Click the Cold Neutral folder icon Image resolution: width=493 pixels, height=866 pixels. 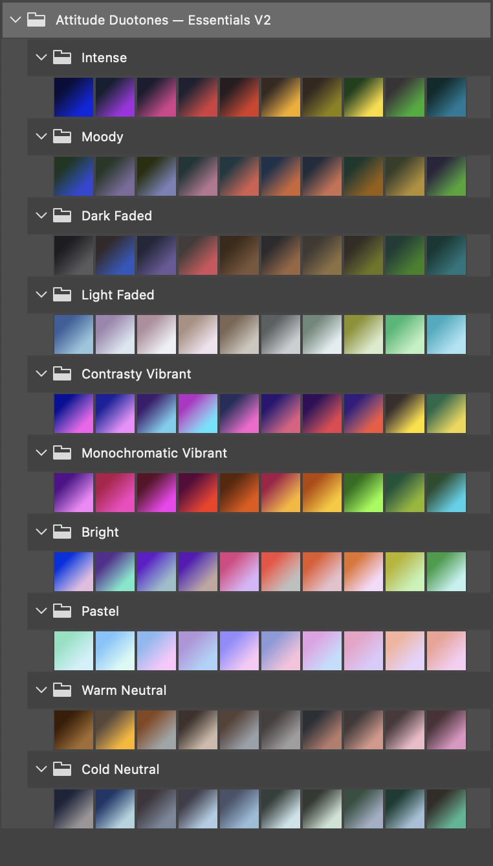pyautogui.click(x=61, y=769)
